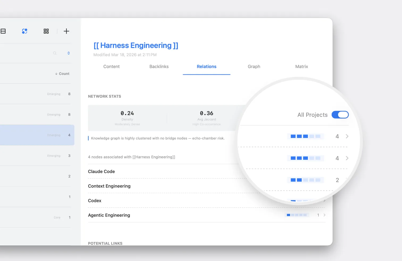This screenshot has width=402, height=261.
Task: Show the Matrix tab
Action: (x=301, y=66)
